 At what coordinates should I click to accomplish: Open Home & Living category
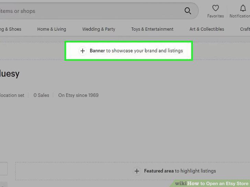(x=52, y=29)
